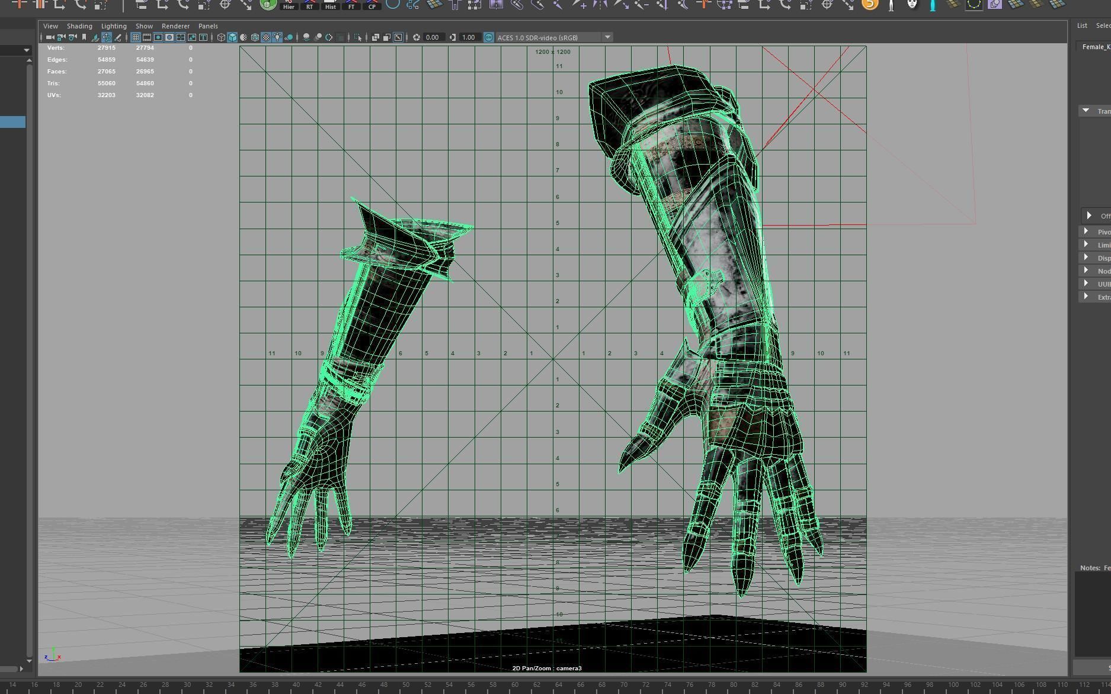Image resolution: width=1111 pixels, height=694 pixels.
Task: Open the View panel menu
Action: [50, 26]
